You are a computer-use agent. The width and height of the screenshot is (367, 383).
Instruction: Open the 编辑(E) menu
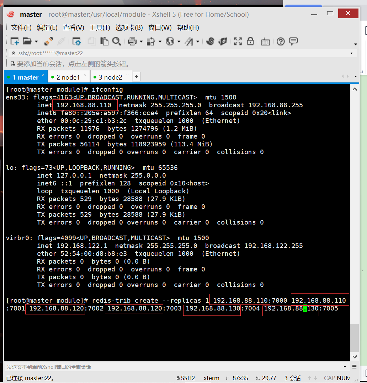47,28
